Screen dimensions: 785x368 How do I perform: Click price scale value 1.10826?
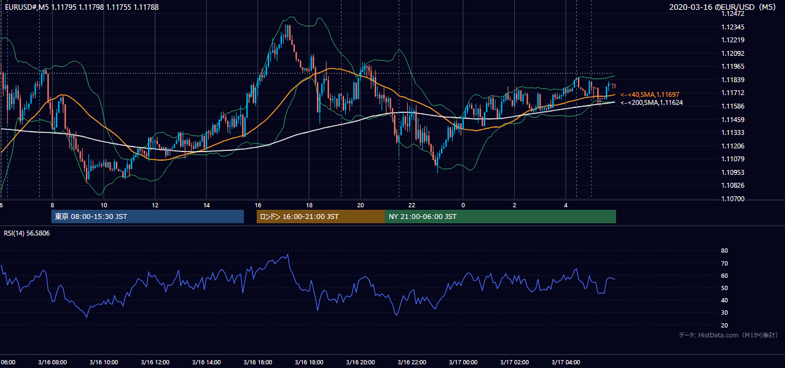pos(733,185)
